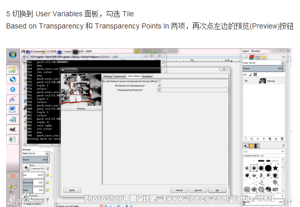Open the Brushes dock configure menu button
The image size is (300, 207).
coord(283,145)
